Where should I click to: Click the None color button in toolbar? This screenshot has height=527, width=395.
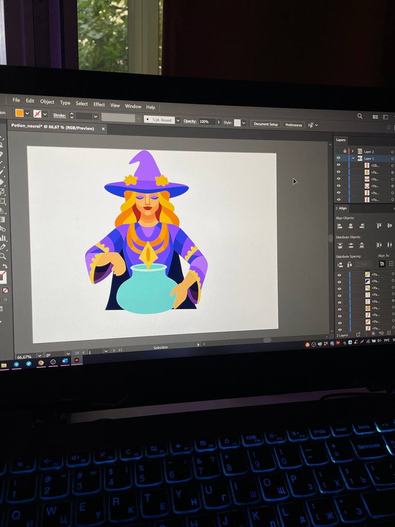pyautogui.click(x=5, y=290)
